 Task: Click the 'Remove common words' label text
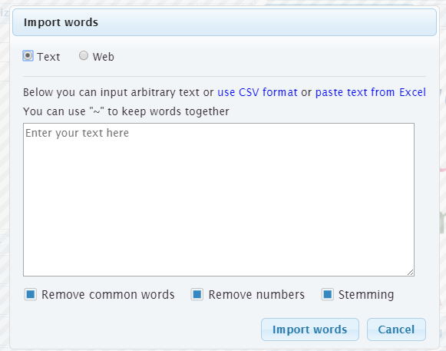[108, 295]
